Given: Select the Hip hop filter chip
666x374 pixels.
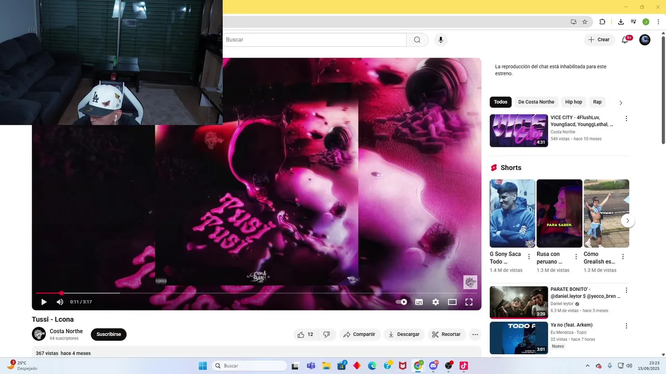Looking at the screenshot, I should [574, 102].
